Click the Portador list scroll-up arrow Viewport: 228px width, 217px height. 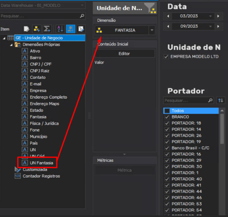(x=222, y=111)
